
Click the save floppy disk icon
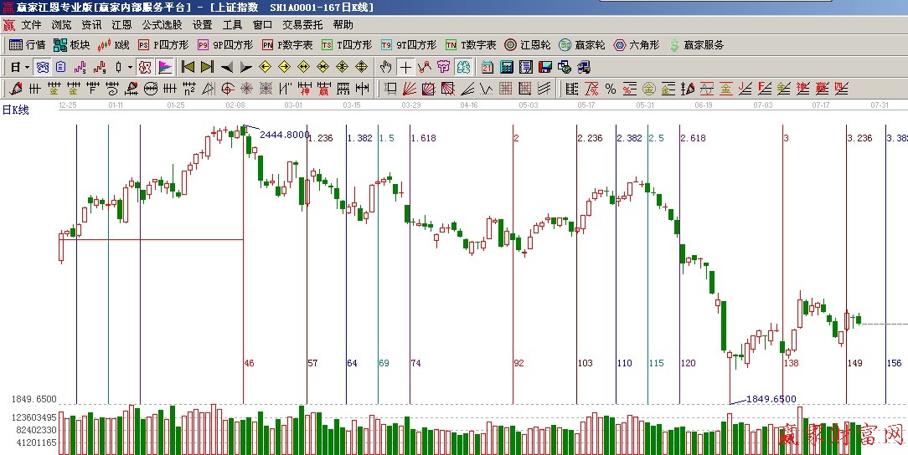(x=545, y=67)
